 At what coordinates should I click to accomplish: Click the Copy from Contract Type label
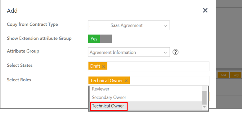(32, 24)
